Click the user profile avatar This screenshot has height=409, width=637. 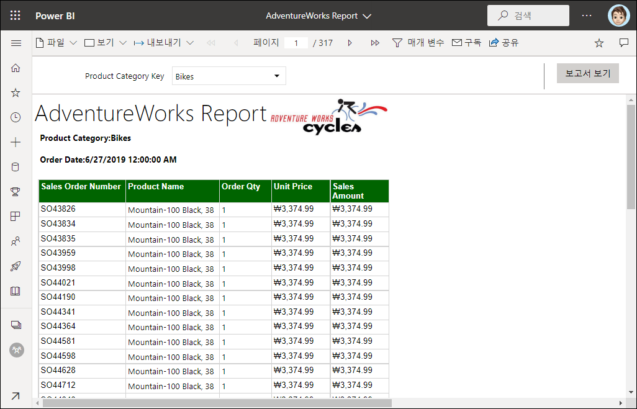click(x=618, y=16)
